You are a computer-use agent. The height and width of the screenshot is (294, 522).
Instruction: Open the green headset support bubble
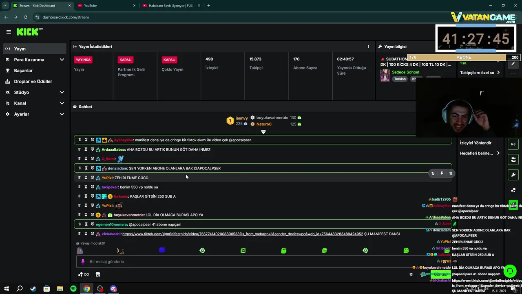[x=510, y=271]
